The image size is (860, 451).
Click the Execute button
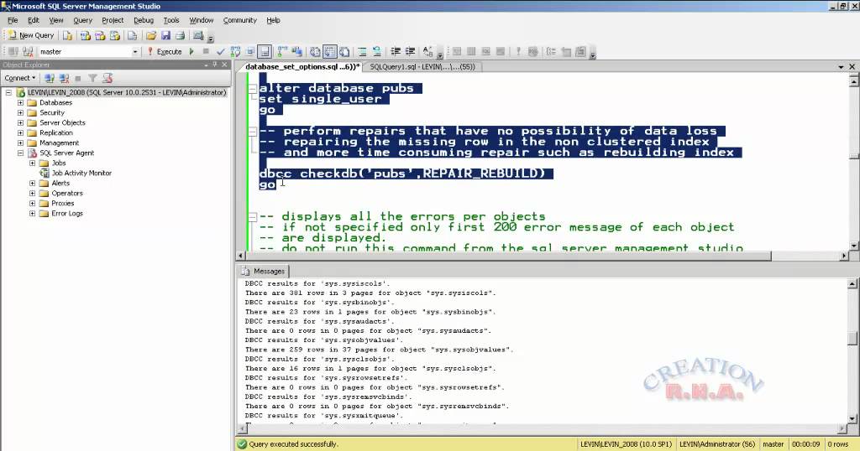(x=165, y=51)
